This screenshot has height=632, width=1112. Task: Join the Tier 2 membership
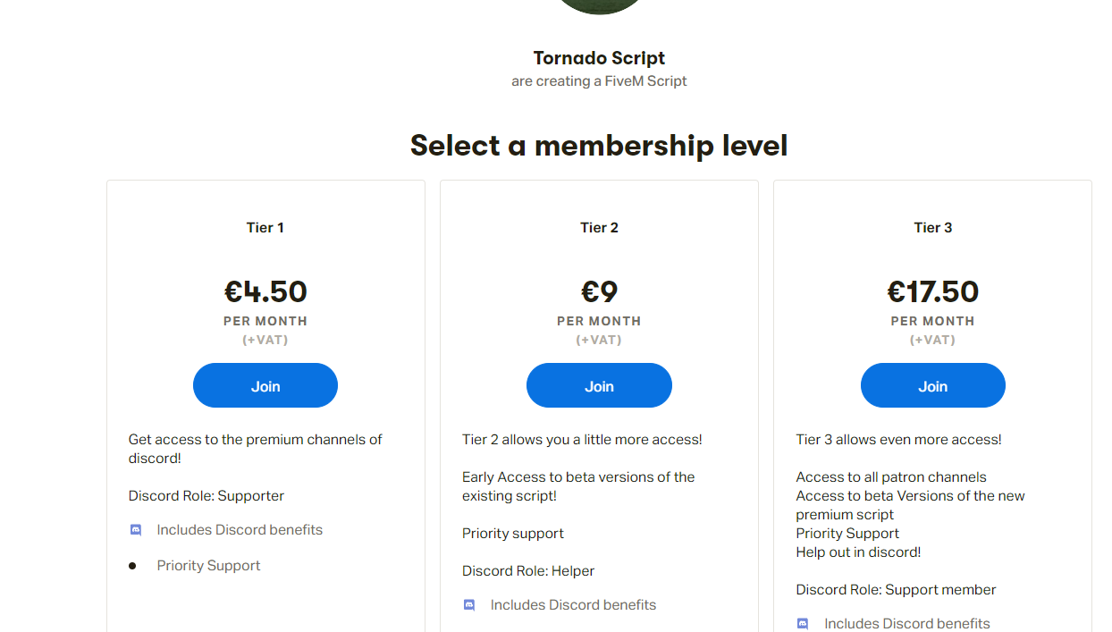pyautogui.click(x=599, y=385)
